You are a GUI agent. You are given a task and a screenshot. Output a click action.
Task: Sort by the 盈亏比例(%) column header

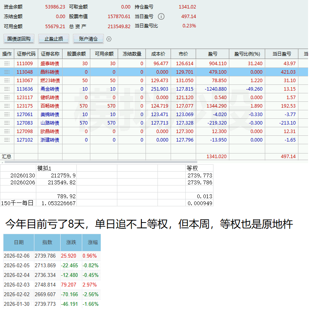247,54
